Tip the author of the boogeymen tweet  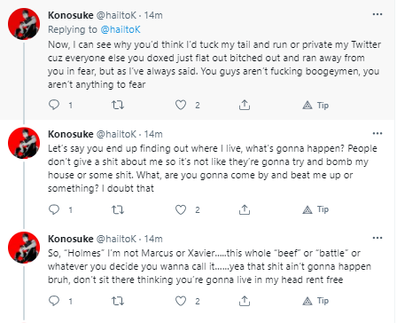315,106
